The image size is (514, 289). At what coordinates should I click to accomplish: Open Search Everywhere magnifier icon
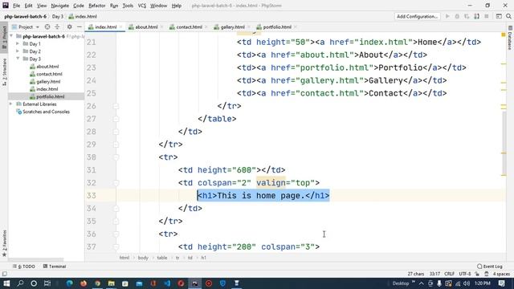click(508, 16)
